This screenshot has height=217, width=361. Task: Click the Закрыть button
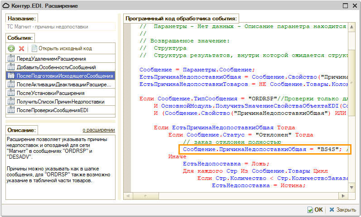342,210
